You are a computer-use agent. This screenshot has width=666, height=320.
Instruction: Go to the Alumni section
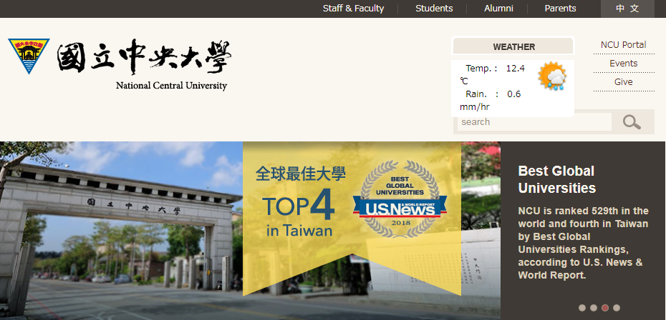[498, 9]
